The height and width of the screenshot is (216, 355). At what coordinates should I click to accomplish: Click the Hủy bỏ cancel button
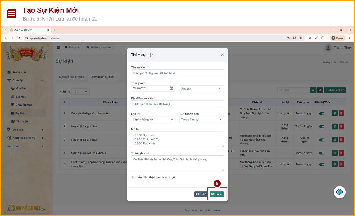pyautogui.click(x=201, y=194)
